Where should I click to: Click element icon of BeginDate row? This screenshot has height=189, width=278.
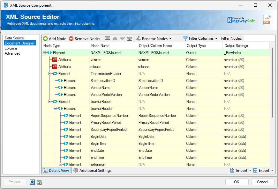coord(66,136)
